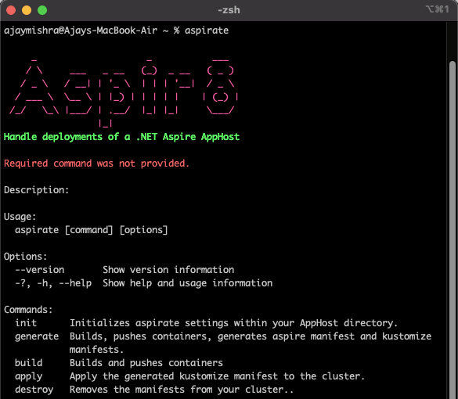The image size is (458, 399).
Task: Click the red close window button
Action: tap(11, 10)
